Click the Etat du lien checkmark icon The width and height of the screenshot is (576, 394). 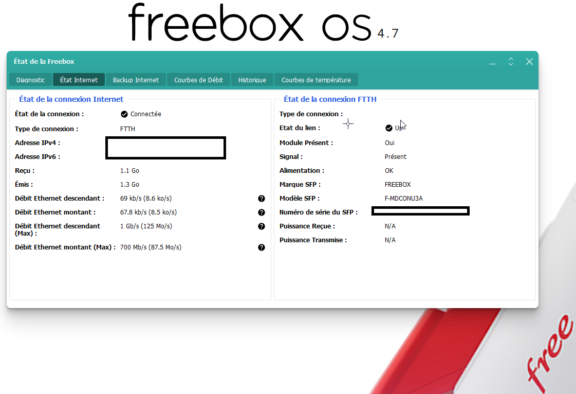click(388, 128)
